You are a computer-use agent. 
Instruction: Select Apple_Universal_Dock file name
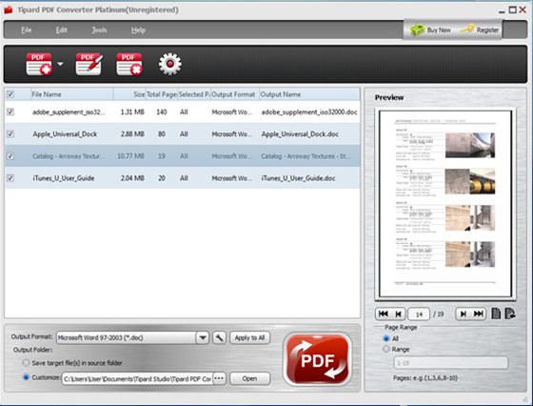tap(65, 134)
